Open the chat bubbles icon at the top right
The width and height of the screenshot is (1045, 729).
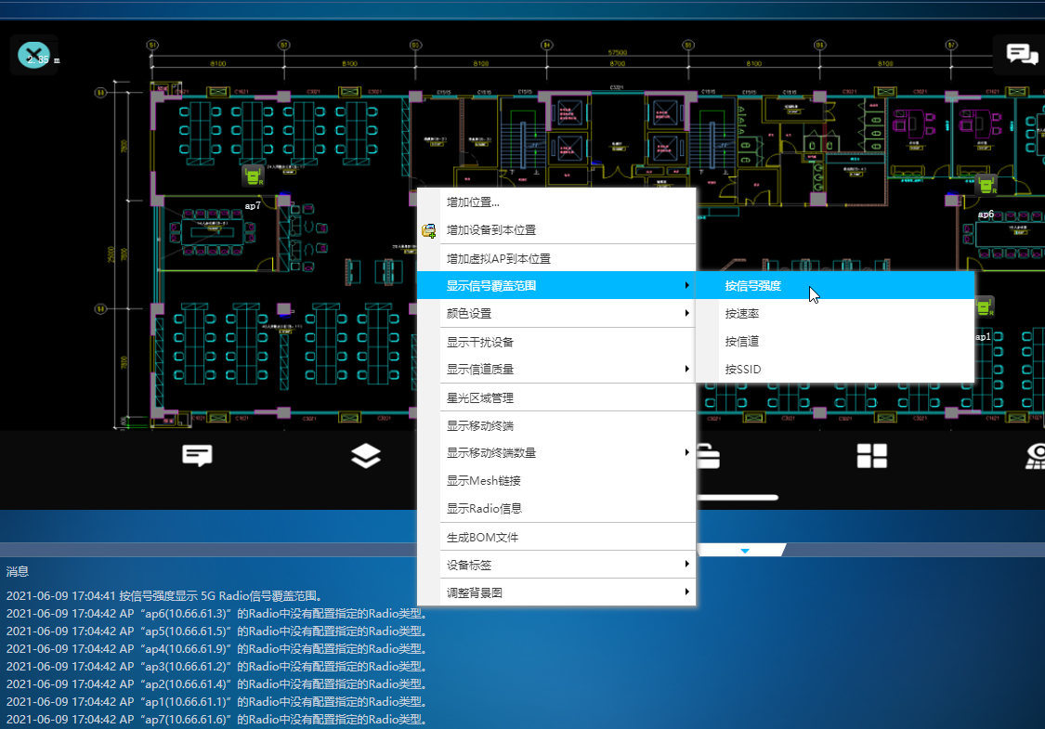(1022, 53)
